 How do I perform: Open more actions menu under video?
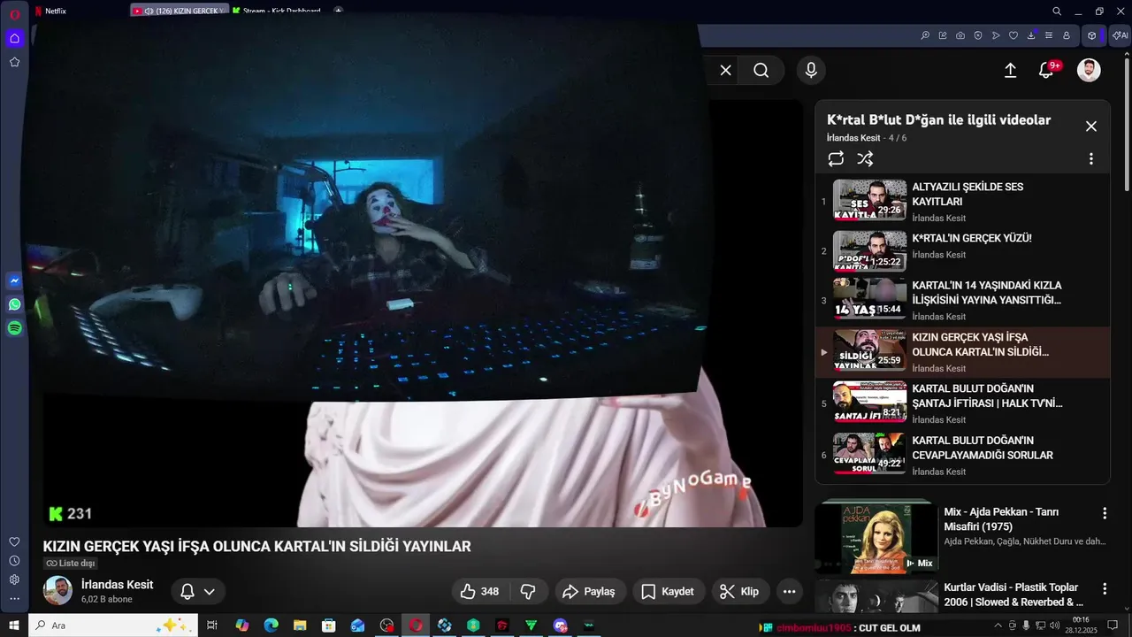click(x=789, y=591)
